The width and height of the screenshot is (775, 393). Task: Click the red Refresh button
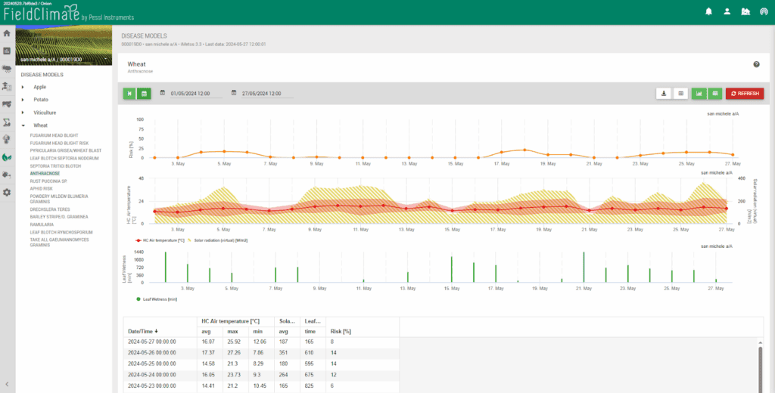[x=745, y=93]
